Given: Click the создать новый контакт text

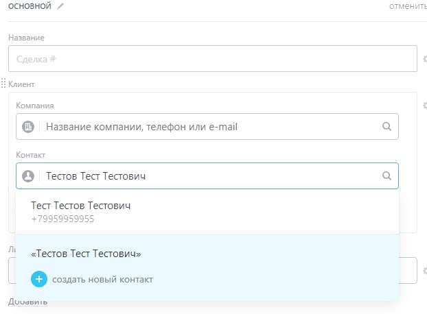Looking at the screenshot, I should tap(102, 279).
